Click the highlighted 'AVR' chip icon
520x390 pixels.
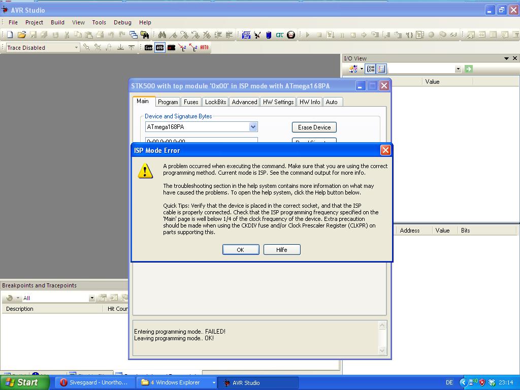[x=160, y=47]
